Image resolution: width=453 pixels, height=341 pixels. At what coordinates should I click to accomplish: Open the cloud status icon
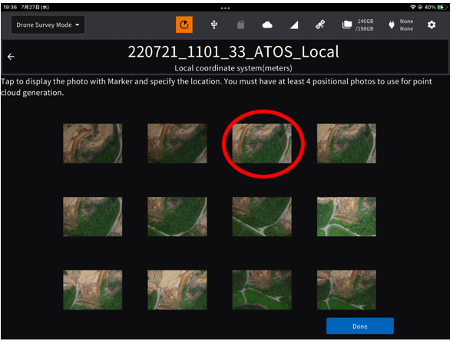click(267, 25)
